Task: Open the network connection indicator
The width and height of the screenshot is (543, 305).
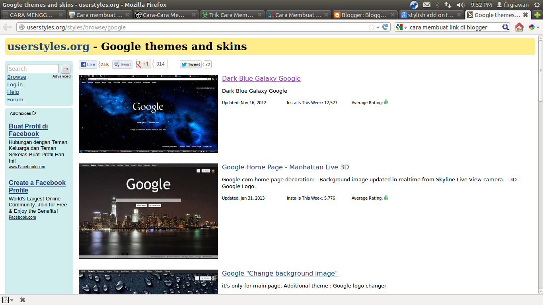Action: [x=448, y=5]
